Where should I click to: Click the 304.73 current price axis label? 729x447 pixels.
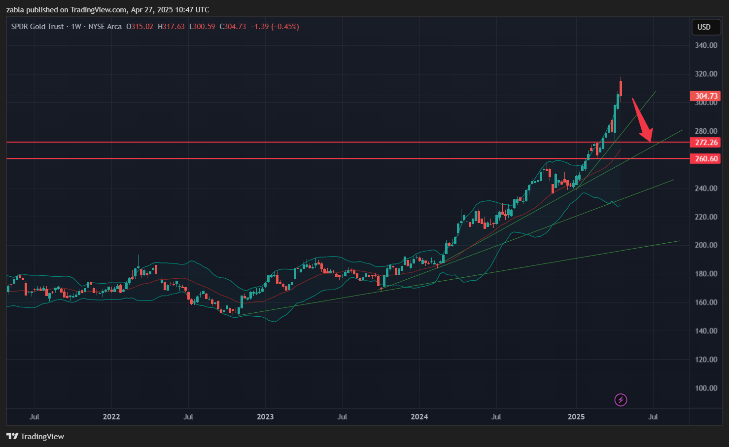(x=706, y=96)
